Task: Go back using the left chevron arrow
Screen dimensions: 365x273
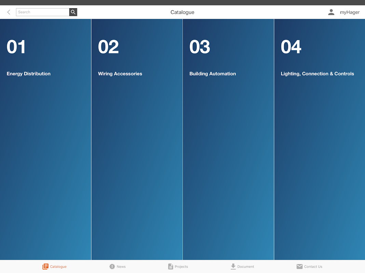Action: pos(9,12)
